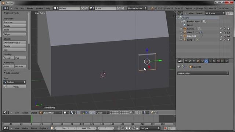Collapse the Object Tools panel triangle
The height and width of the screenshot is (132, 235).
pyautogui.click(x=5, y=13)
